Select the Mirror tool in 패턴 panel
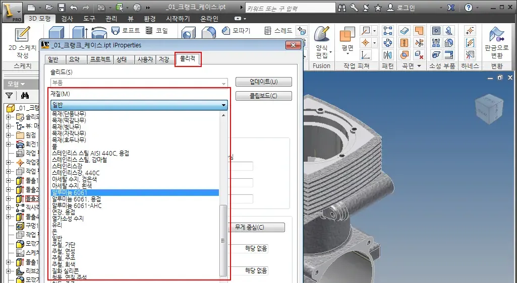The width and height of the screenshot is (517, 283). coord(388,54)
